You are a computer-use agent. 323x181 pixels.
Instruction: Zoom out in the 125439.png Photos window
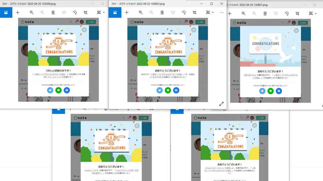(42, 12)
